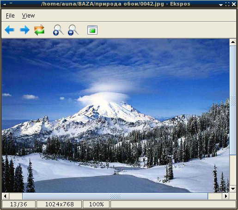This screenshot has width=238, height=210.
Task: Click the 100% zoom level indicator
Action: point(96,204)
